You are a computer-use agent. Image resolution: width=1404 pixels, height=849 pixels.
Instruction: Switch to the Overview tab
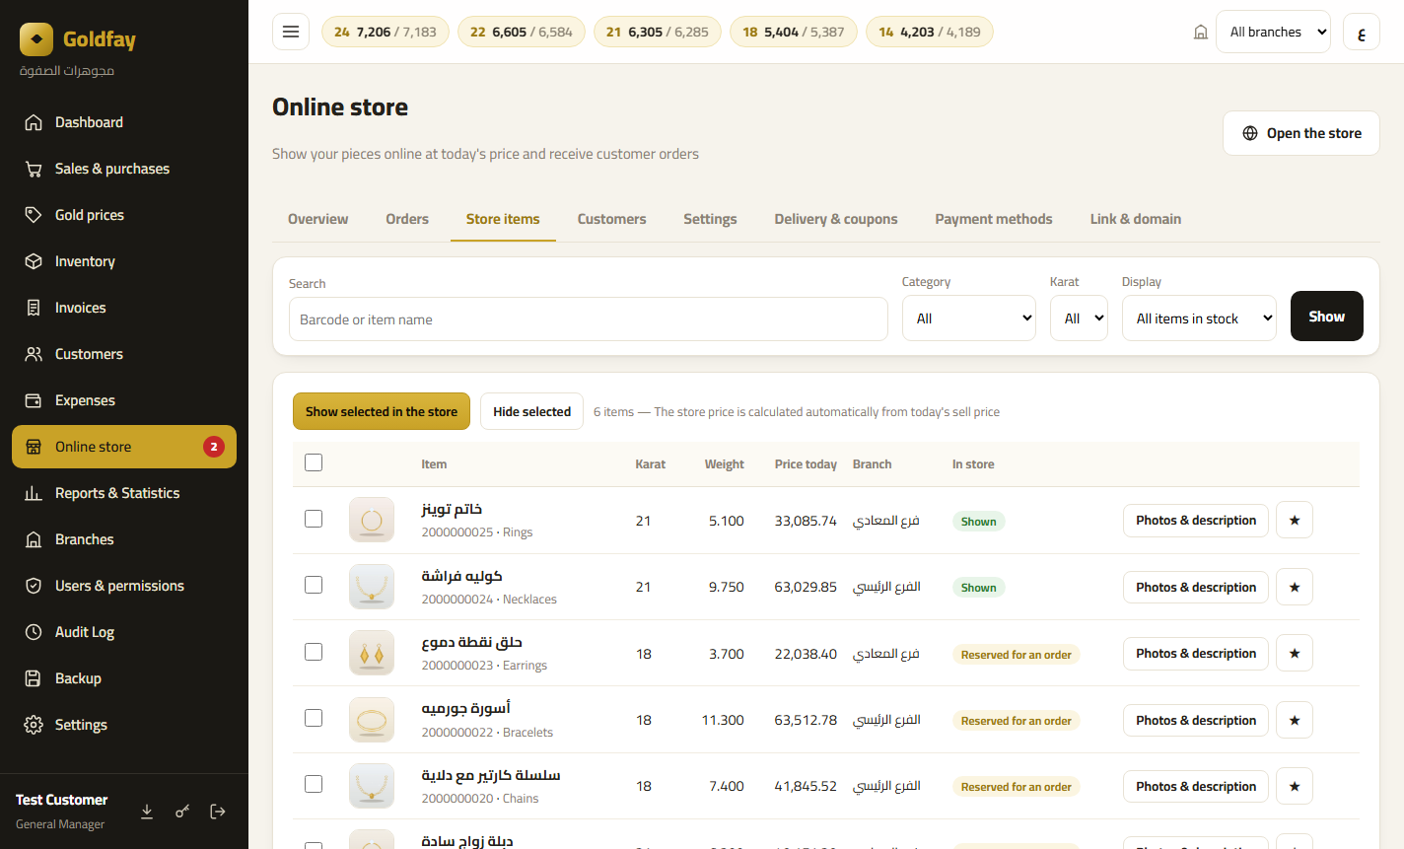click(317, 219)
